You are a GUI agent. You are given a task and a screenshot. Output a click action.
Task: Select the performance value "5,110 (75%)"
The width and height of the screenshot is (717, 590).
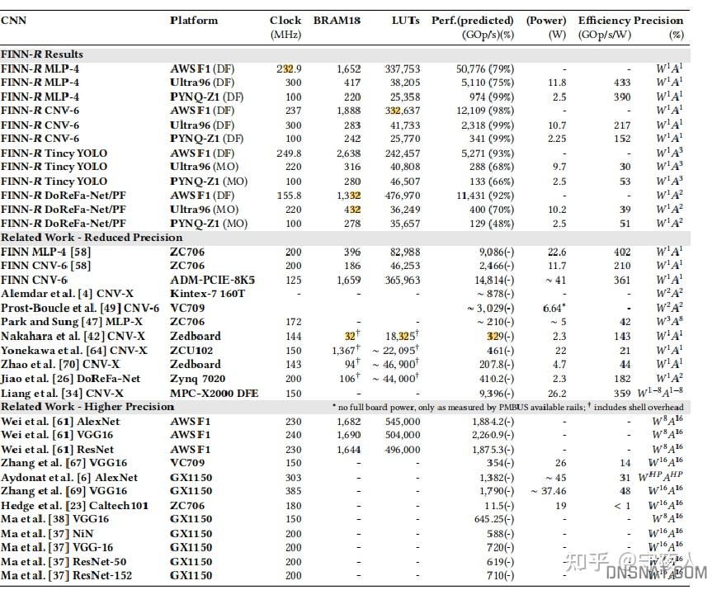[x=488, y=83]
